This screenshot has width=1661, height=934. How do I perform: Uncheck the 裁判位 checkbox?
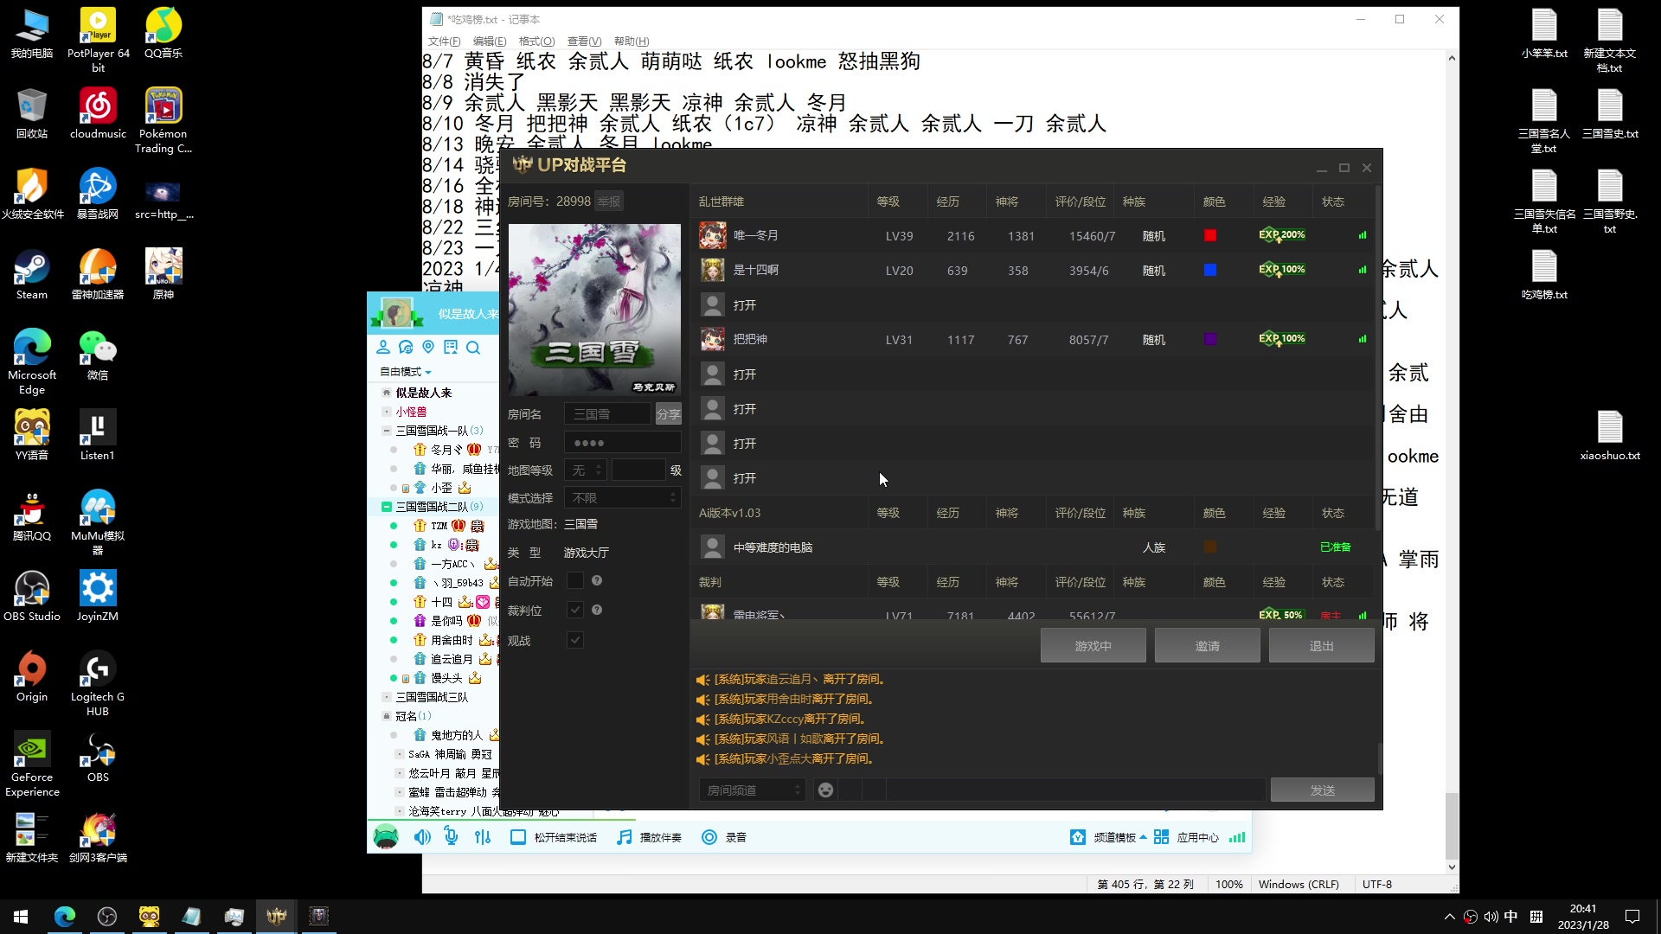[575, 610]
